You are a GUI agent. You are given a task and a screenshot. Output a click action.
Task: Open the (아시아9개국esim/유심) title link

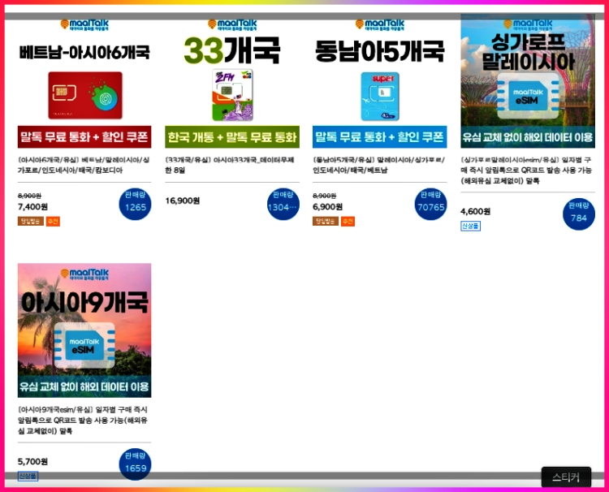83,421
